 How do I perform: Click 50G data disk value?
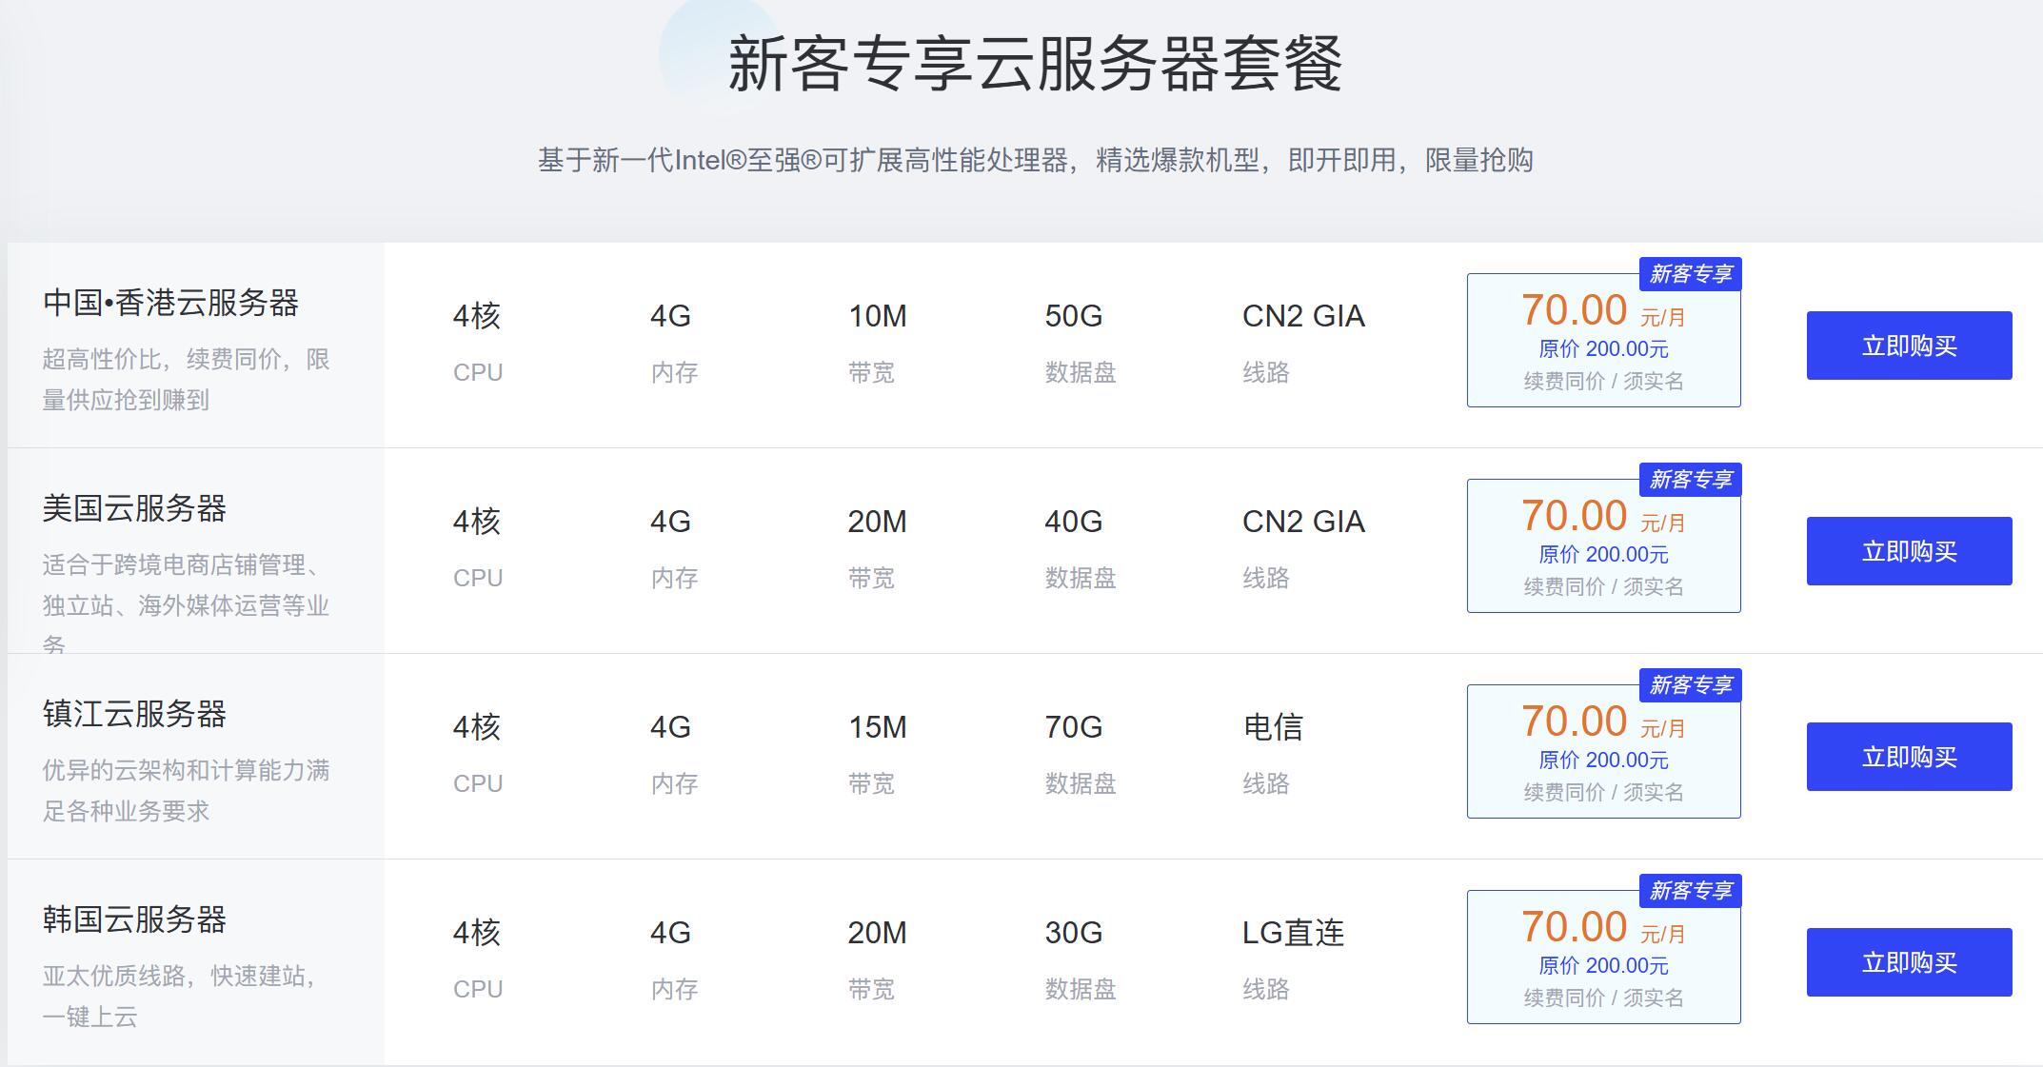tap(1074, 316)
